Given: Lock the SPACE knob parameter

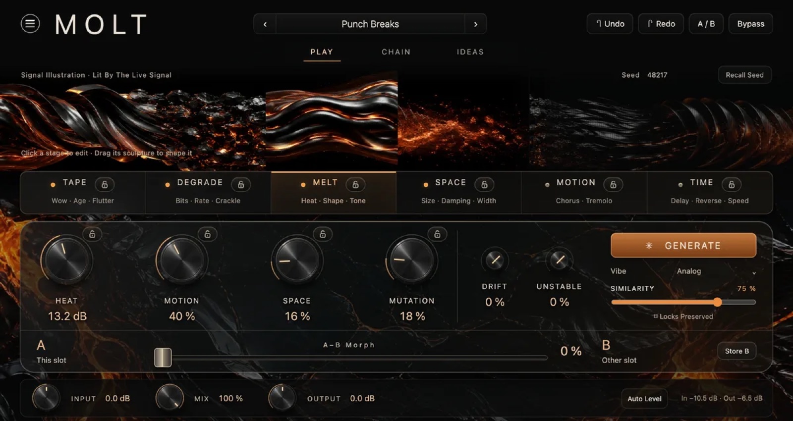Looking at the screenshot, I should [323, 234].
